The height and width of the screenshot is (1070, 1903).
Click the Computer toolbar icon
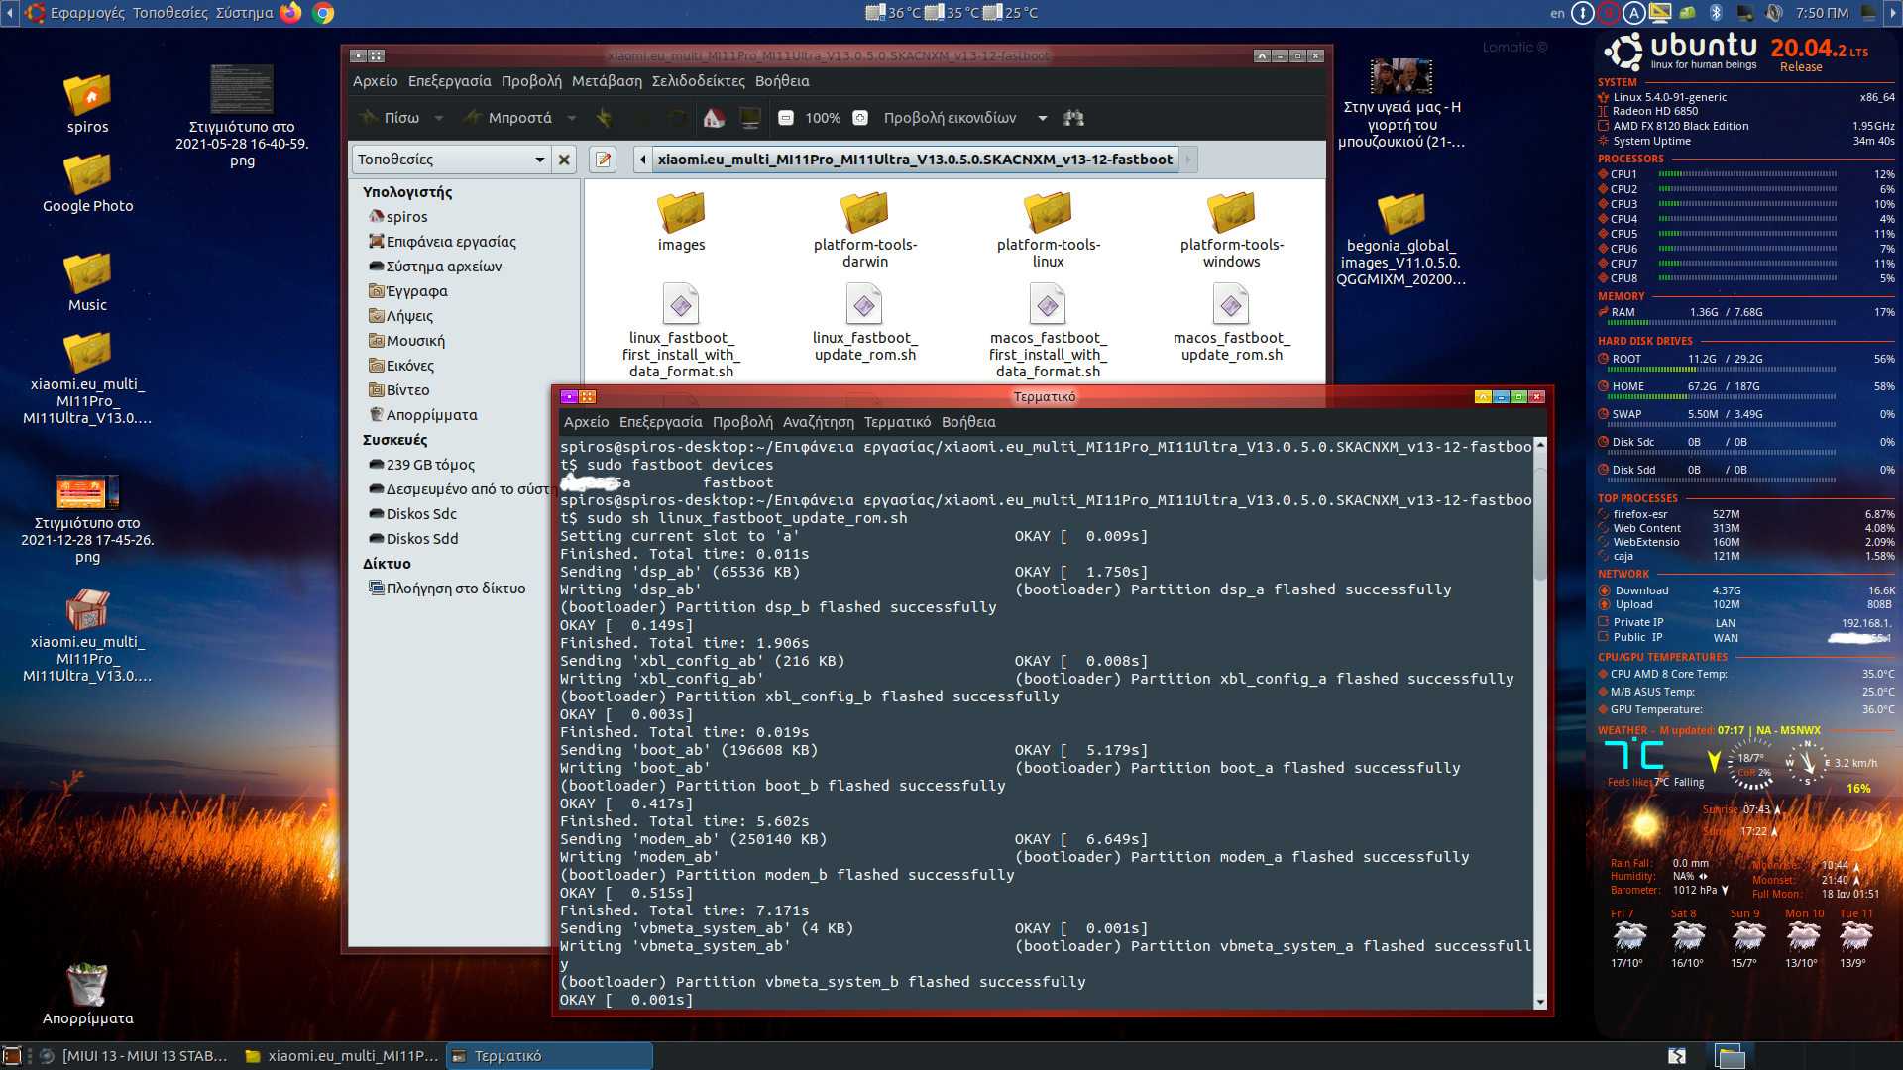pos(750,118)
